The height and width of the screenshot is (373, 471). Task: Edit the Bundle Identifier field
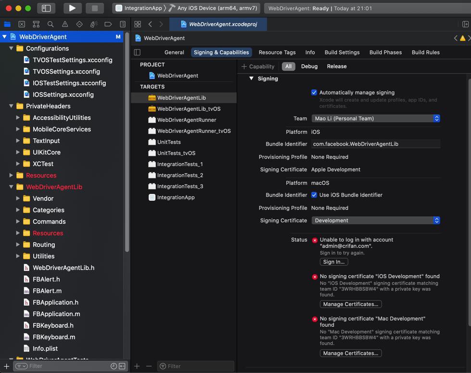click(376, 144)
